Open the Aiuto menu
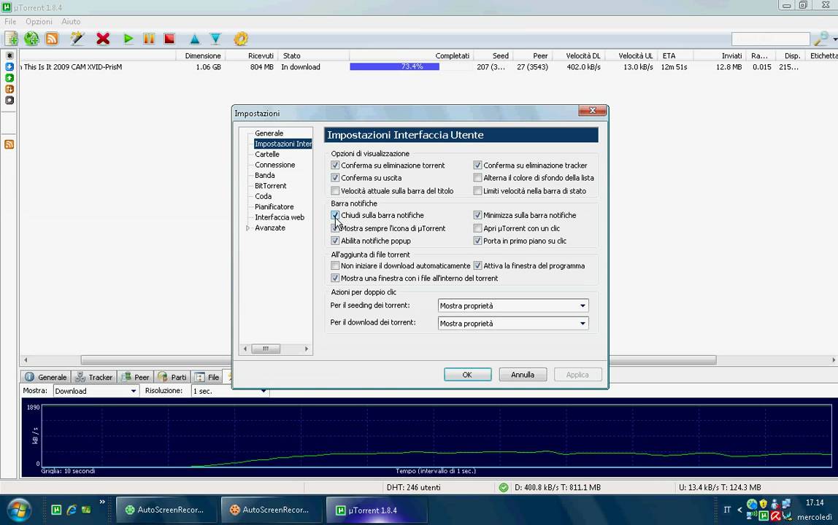This screenshot has width=838, height=525. coord(71,21)
